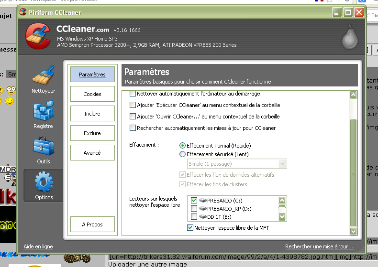Open the Inclure tab
Screen dimensions: 378x267
pos(92,114)
